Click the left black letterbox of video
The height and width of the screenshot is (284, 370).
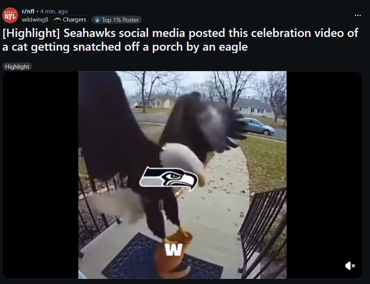(x=41, y=175)
